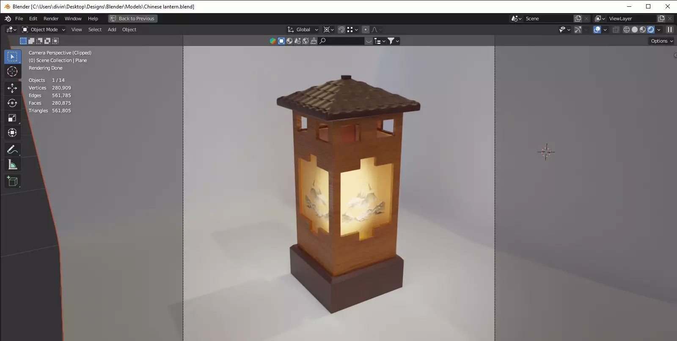Viewport: 677px width, 341px height.
Task: Browse scenes with the scene icon dropdown
Action: [516, 19]
